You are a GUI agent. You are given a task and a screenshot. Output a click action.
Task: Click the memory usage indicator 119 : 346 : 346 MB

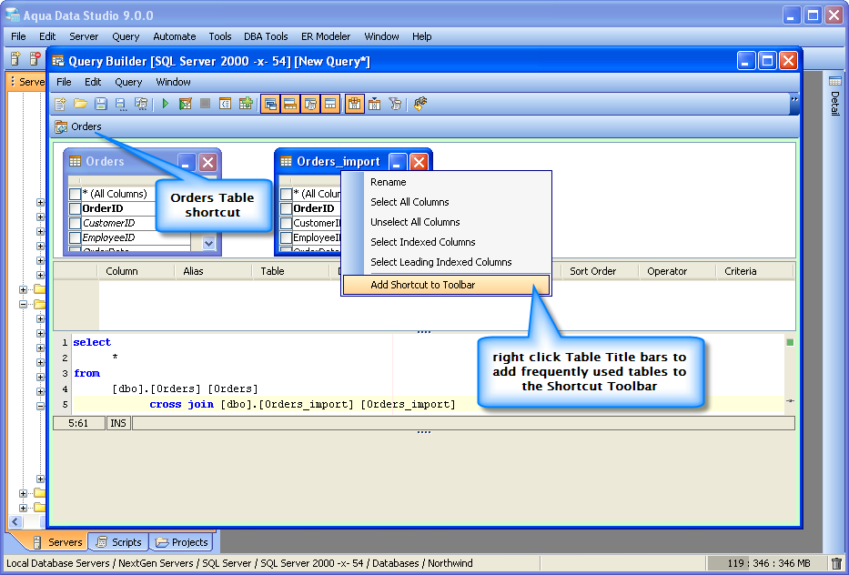coord(768,563)
